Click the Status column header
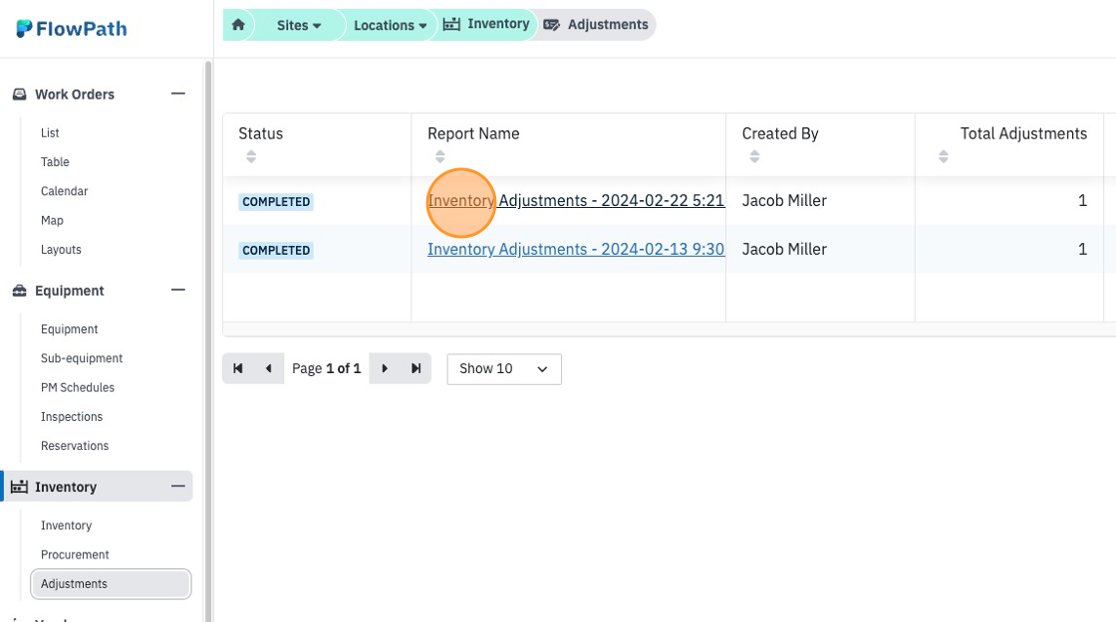1116x622 pixels. click(x=260, y=133)
